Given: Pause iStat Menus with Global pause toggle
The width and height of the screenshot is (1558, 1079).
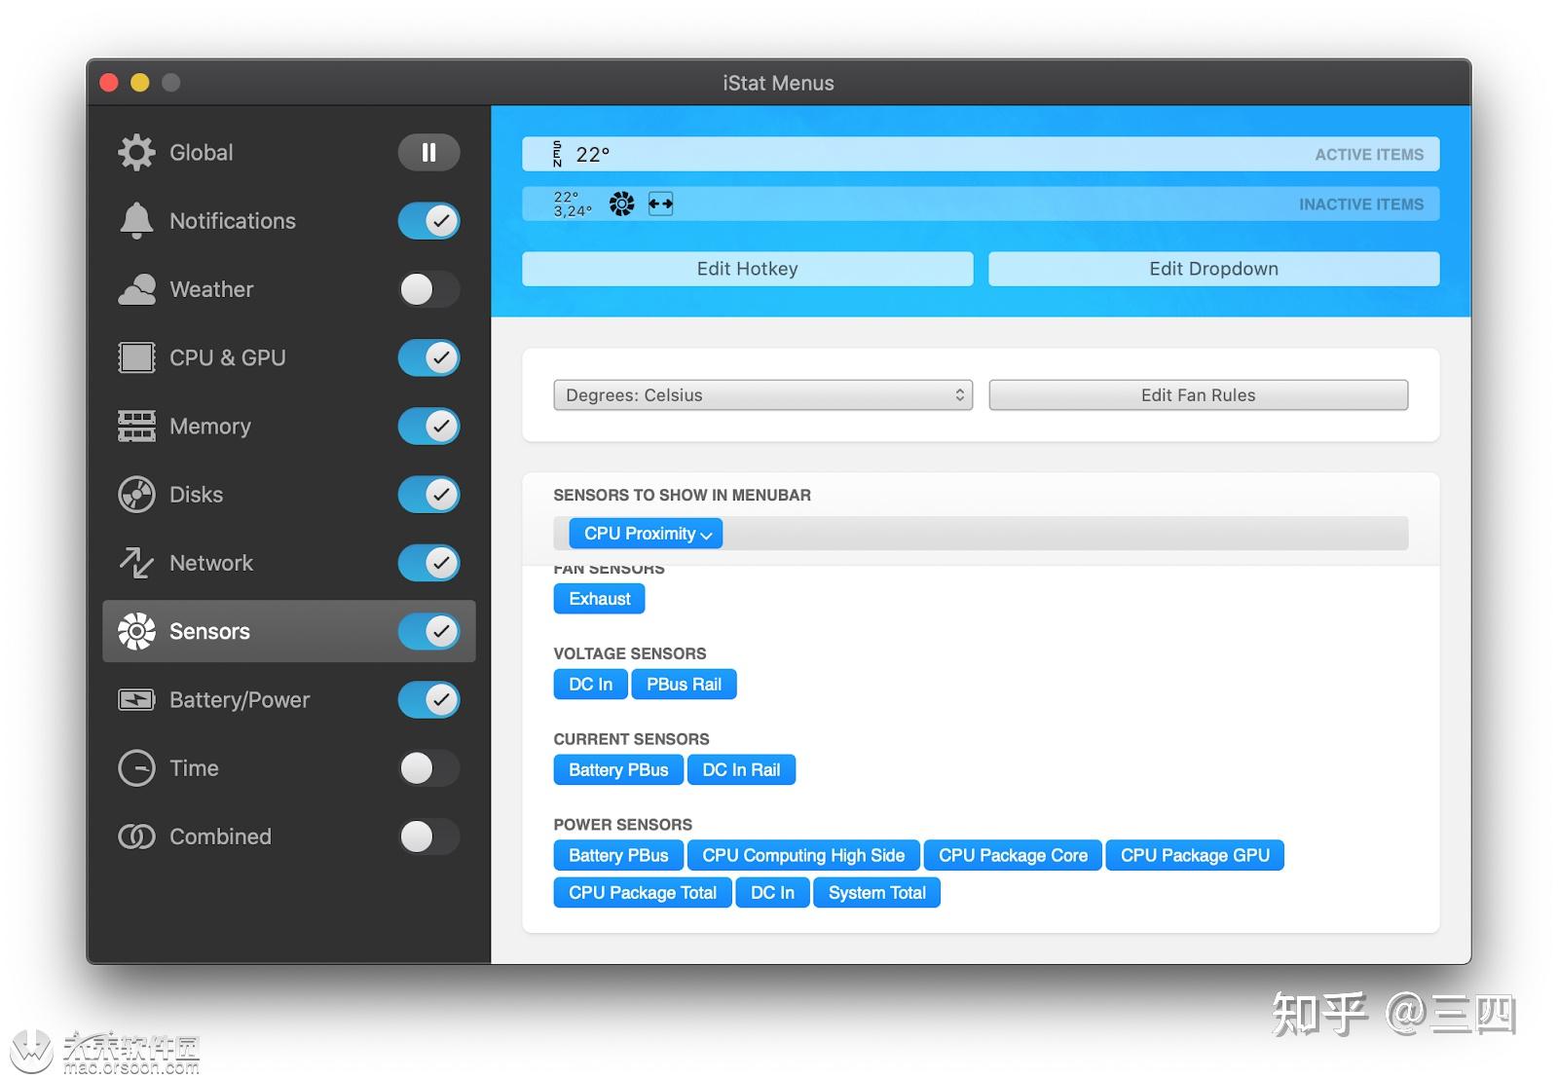Looking at the screenshot, I should point(428,152).
